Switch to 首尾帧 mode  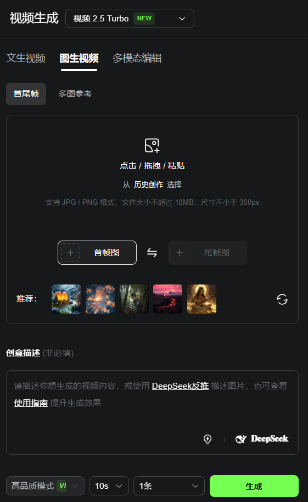coord(26,94)
